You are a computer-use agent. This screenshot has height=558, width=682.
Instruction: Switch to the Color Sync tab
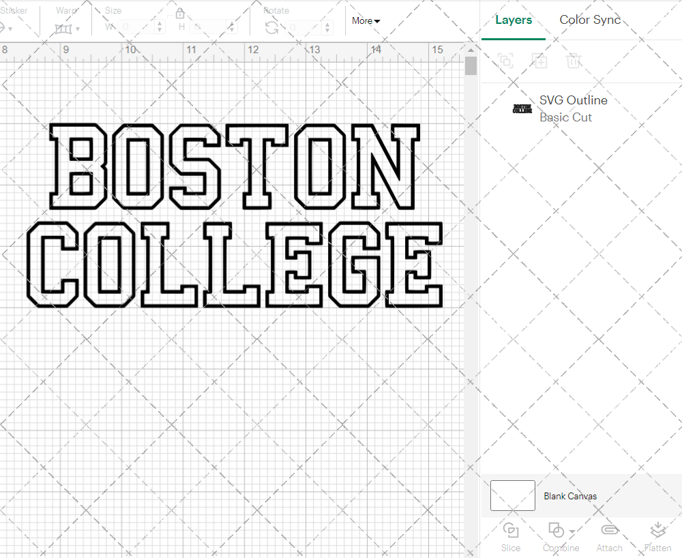(590, 20)
